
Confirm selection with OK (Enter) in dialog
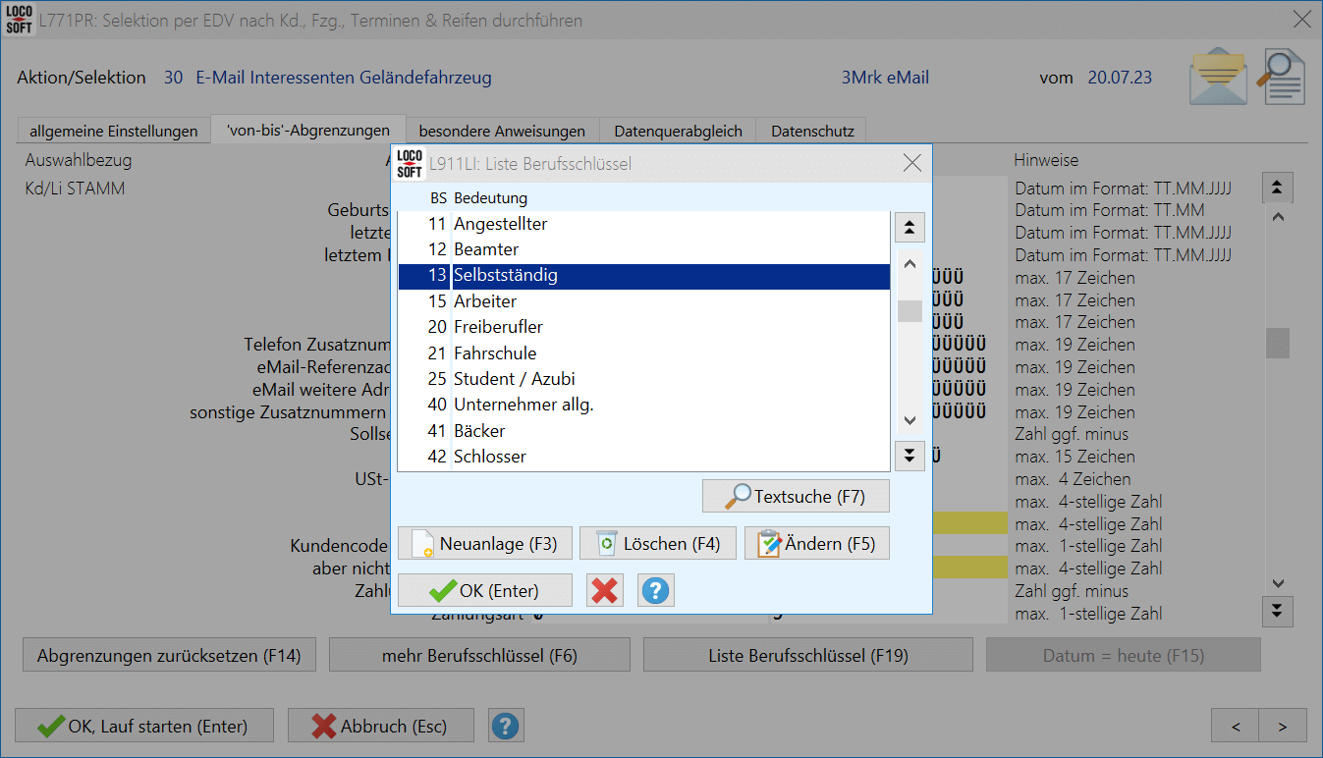pos(485,590)
